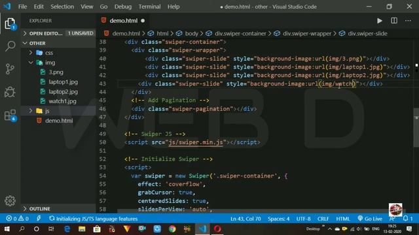Open Cortana circle on the taskbar
This screenshot has height=235, width=419.
(37, 229)
